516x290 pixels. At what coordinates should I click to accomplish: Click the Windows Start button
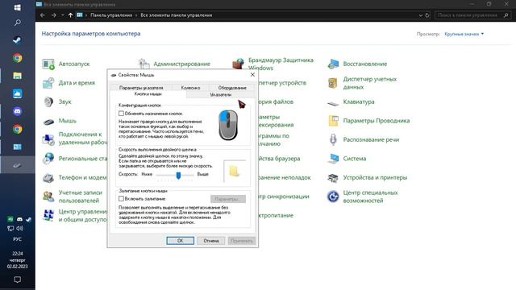[x=18, y=7]
